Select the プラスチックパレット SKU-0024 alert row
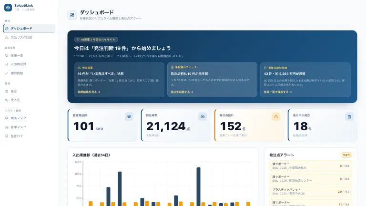Image resolution: width=366 pixels, height=206 pixels. tap(311, 192)
